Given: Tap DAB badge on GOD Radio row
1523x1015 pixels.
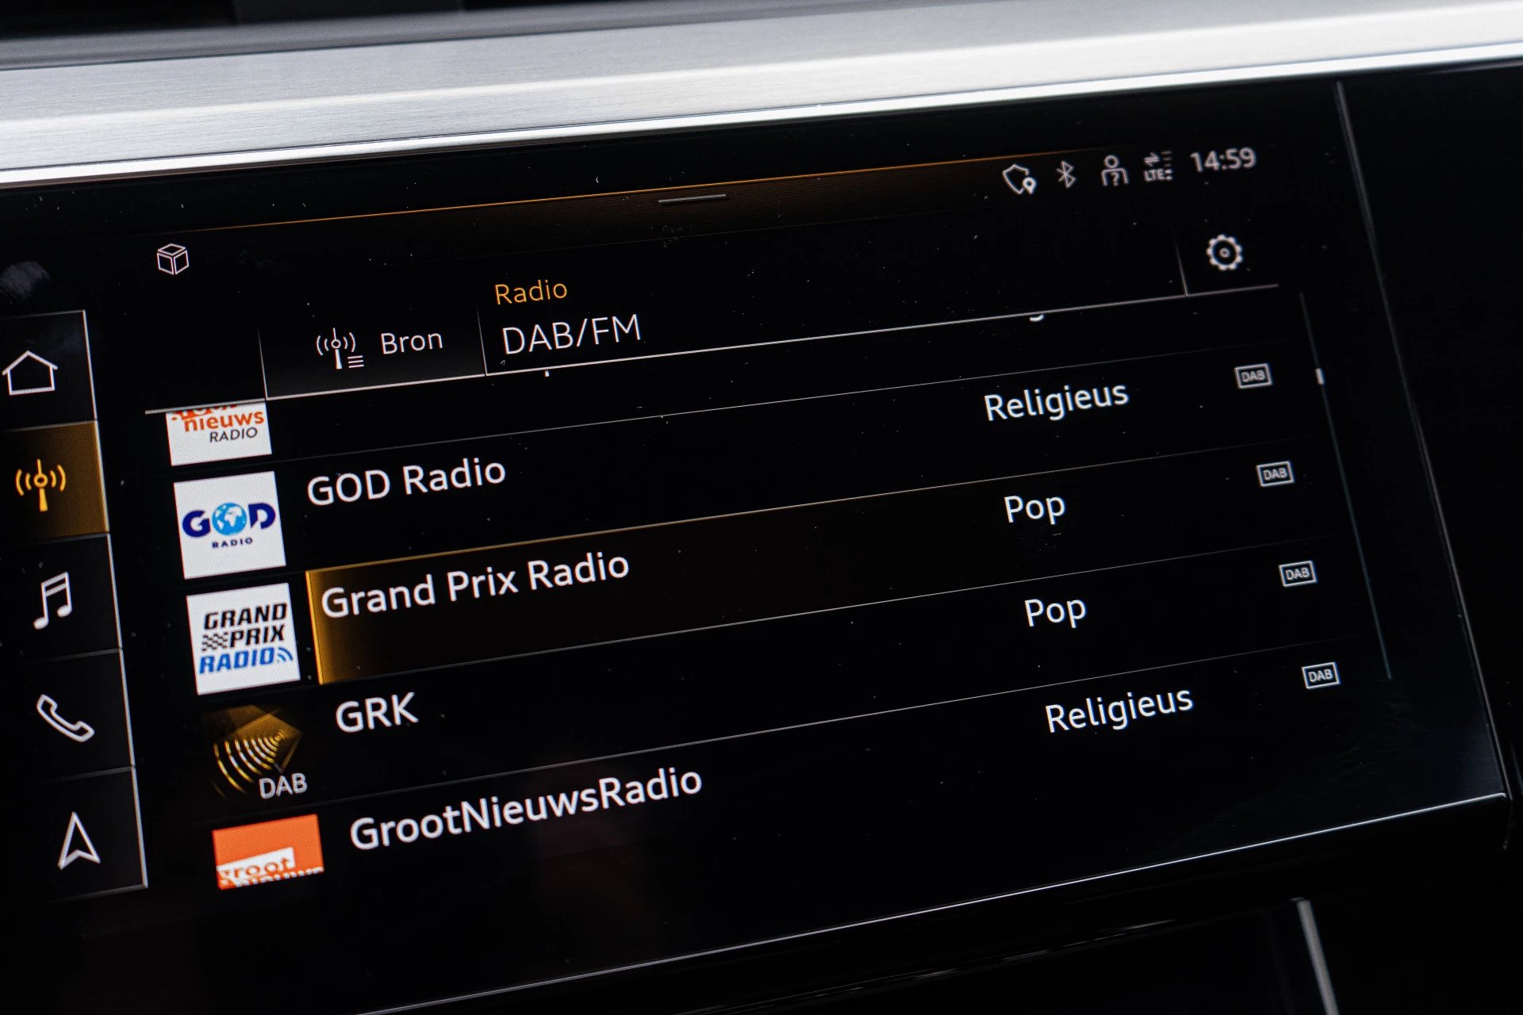Looking at the screenshot, I should coord(1275,474).
